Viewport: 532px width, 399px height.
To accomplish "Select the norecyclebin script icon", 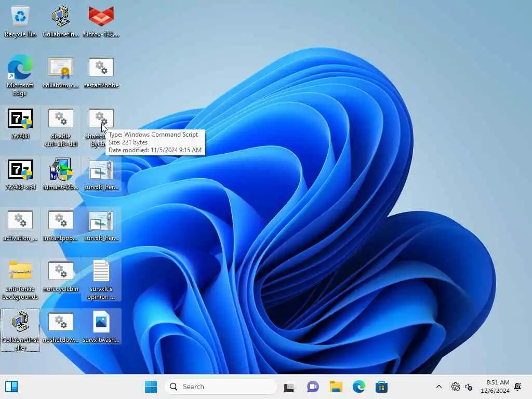I will click(60, 276).
